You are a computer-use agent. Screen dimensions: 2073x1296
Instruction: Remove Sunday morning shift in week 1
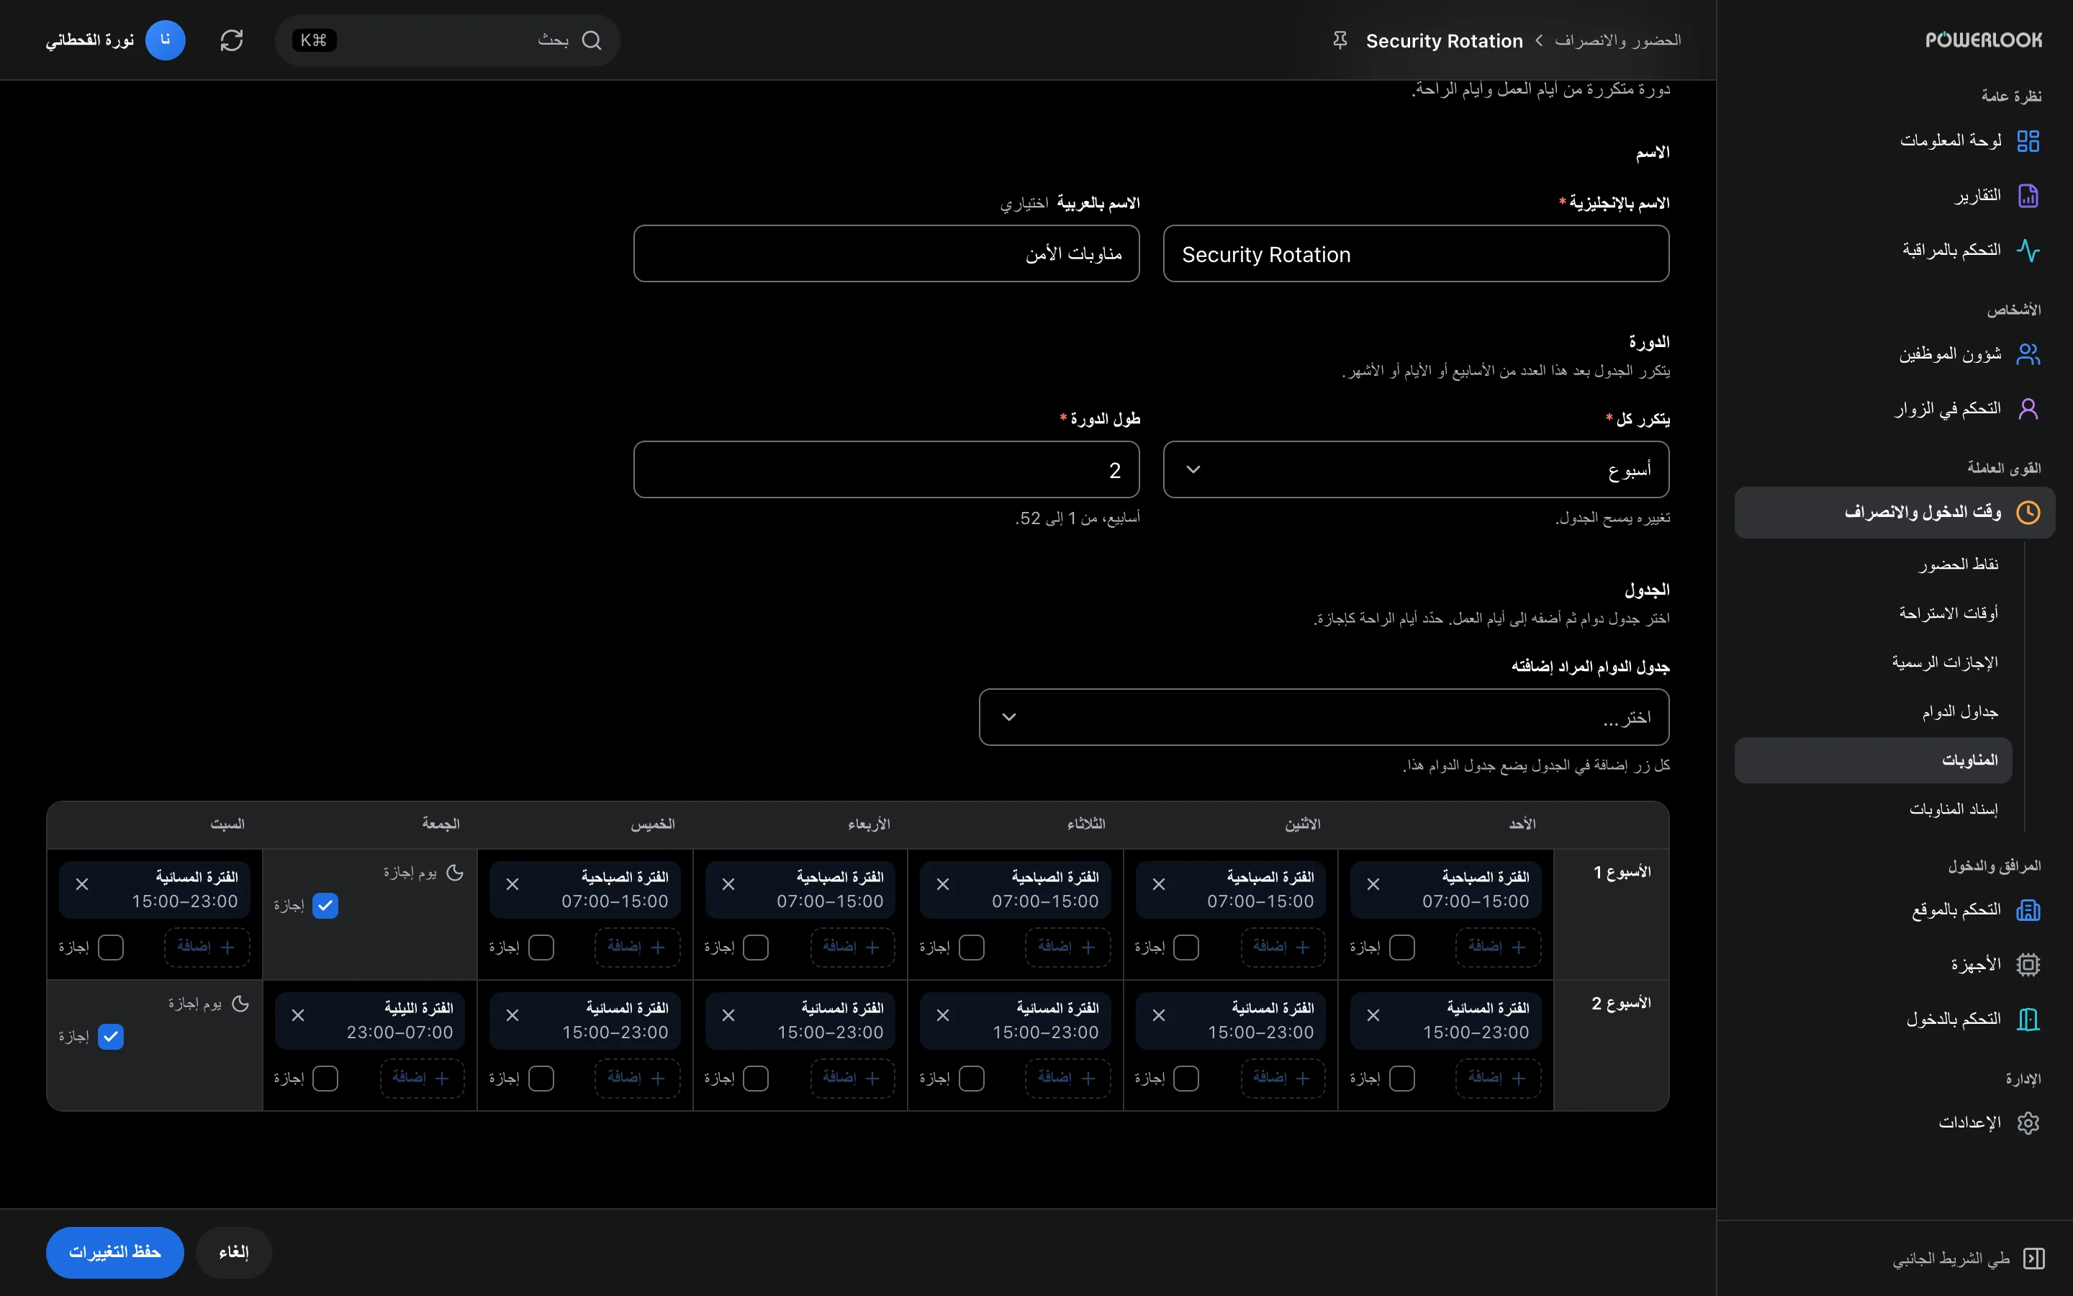pos(1373,885)
